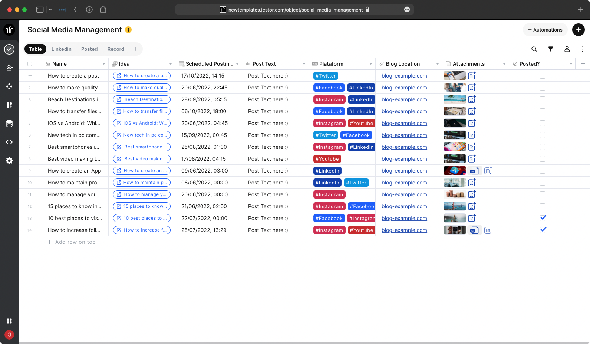Open the automation nodes icon in sidebar
Viewport: 590px width, 344px height.
click(9, 86)
